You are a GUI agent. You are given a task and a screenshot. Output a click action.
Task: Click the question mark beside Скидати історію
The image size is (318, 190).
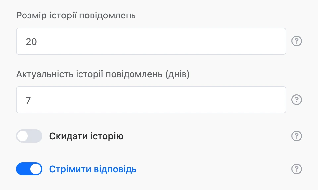(297, 136)
